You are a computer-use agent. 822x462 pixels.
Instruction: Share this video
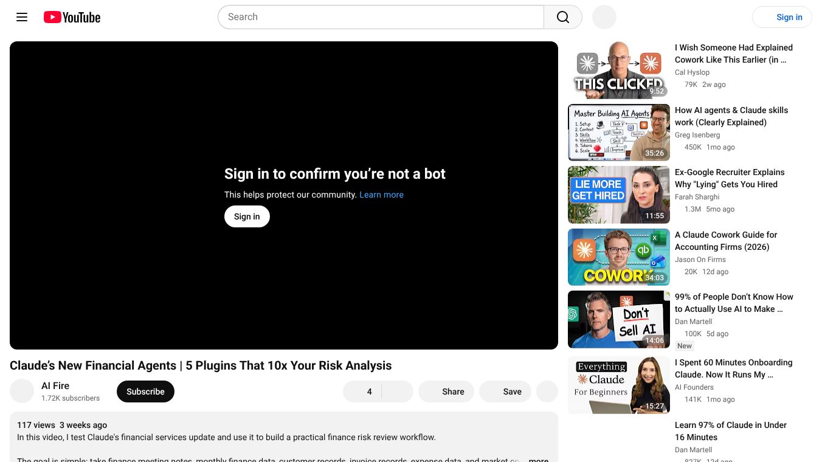pos(446,391)
